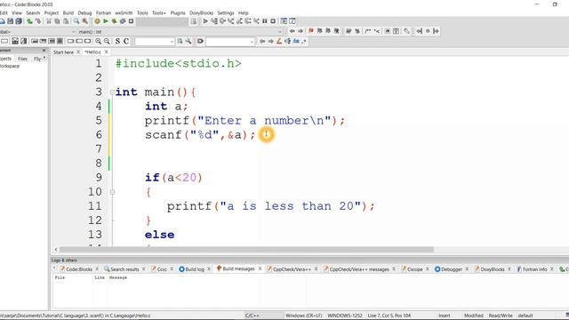Open the wide combo box beside the toolbar's Jump back arrow
This screenshot has width=569, height=320.
pyautogui.click(x=230, y=42)
